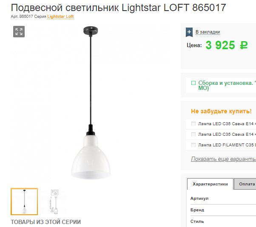256x227 pixels.
Task: Click the 'Стиль' characteristics row
Action: pos(223,221)
